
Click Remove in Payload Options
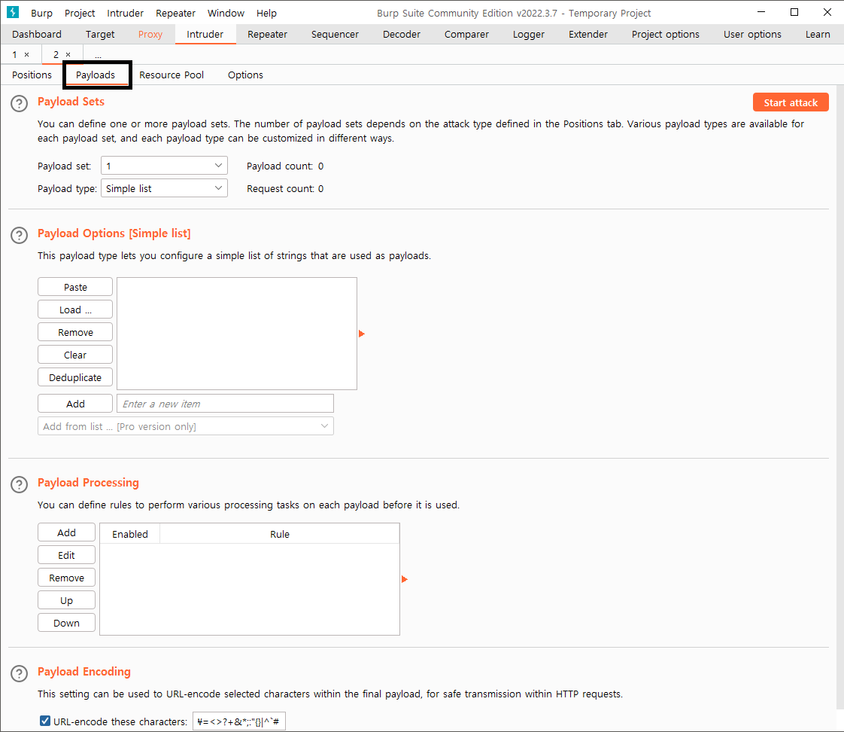[x=75, y=332]
